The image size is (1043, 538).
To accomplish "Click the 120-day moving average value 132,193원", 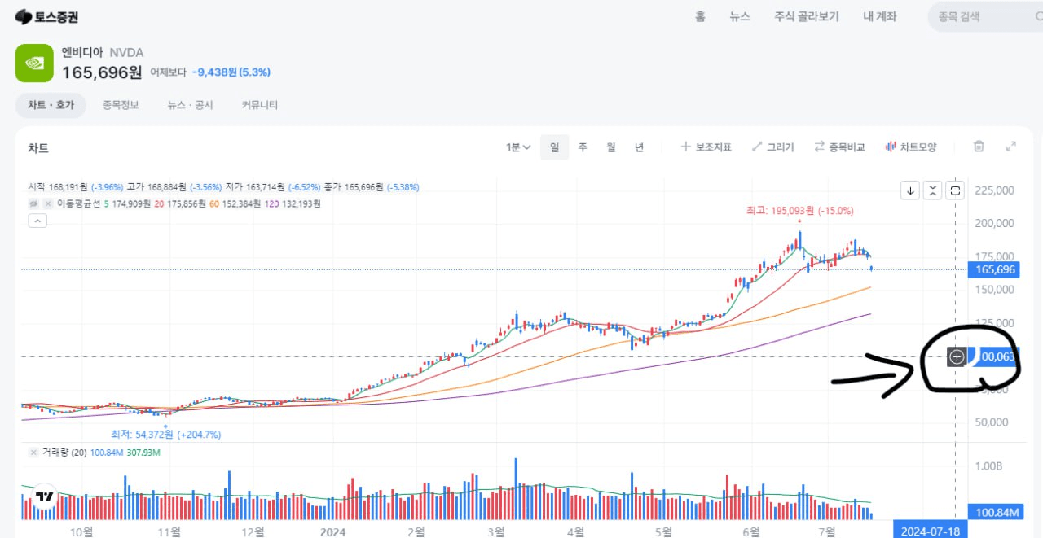I will coord(300,203).
